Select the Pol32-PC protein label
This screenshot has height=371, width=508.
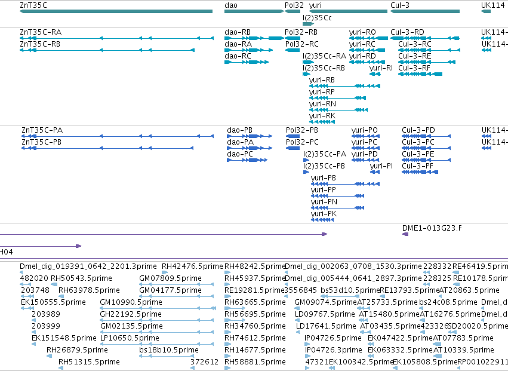click(302, 142)
